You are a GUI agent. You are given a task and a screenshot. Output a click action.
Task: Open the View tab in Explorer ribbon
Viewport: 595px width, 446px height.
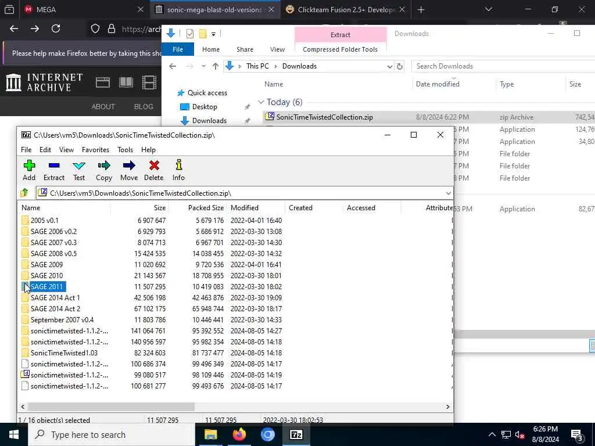277,49
